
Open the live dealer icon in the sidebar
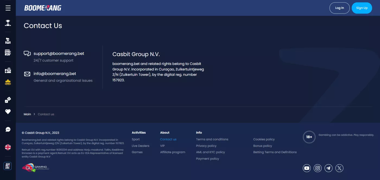(8, 41)
